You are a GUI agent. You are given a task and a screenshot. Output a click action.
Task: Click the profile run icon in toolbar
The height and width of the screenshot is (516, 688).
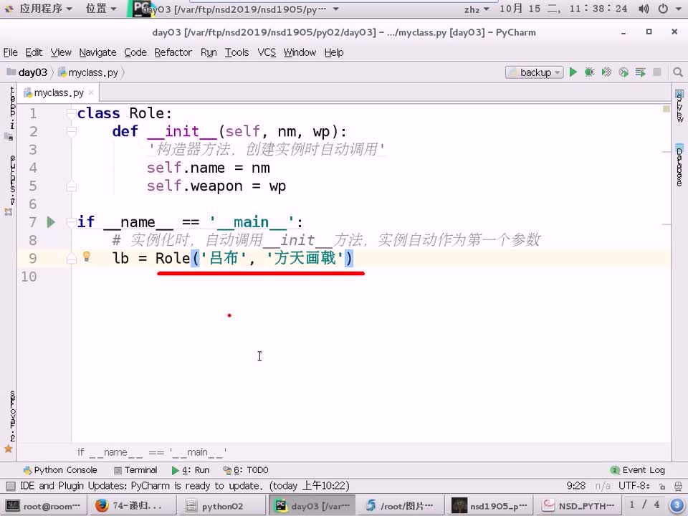[623, 72]
